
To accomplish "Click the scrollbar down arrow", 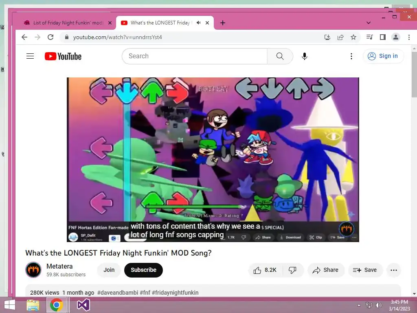I will point(414,294).
